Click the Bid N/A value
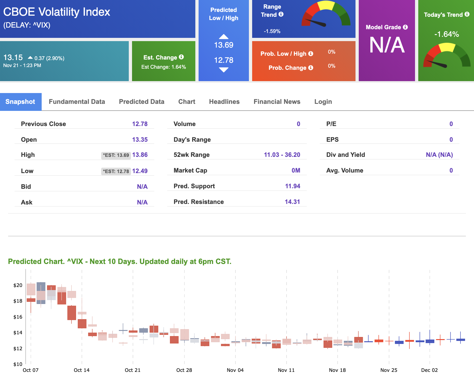The width and height of the screenshot is (474, 377). [142, 187]
